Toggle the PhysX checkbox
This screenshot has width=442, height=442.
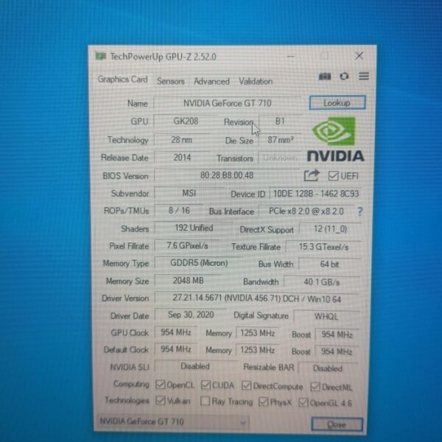263,401
